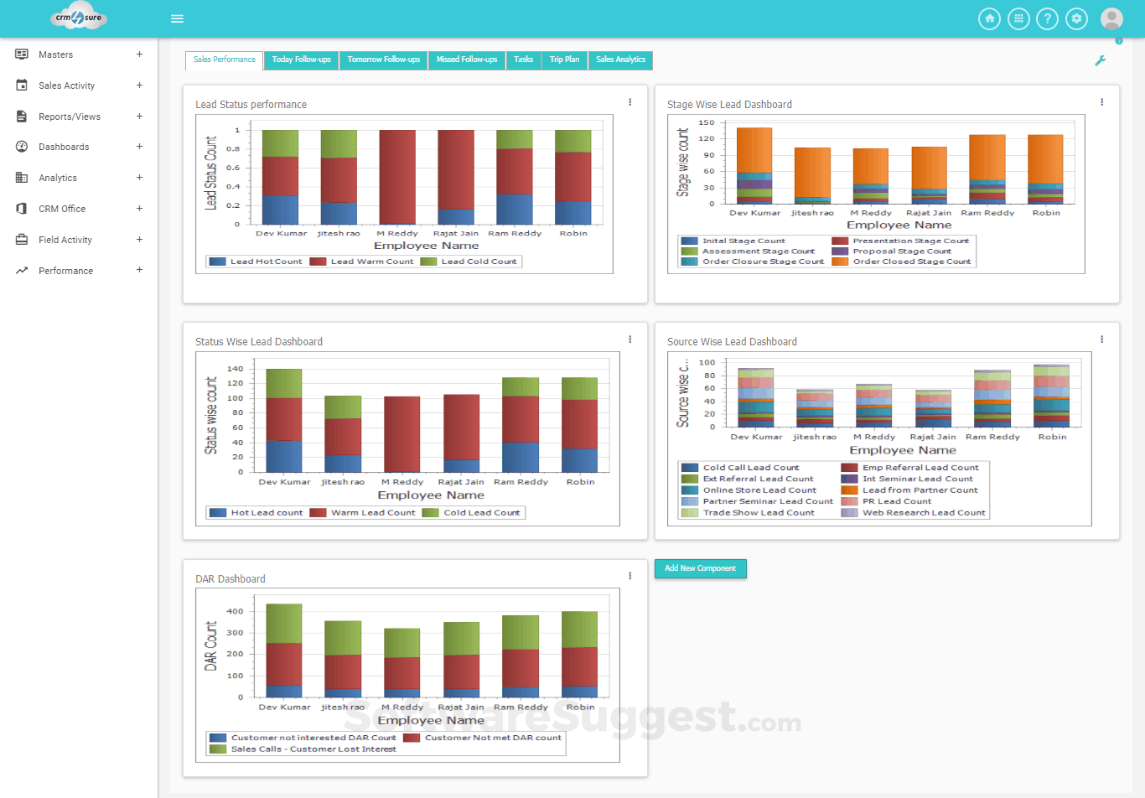Open the apps grid icon in the header
Viewport: 1145px width, 798px height.
tap(1019, 18)
